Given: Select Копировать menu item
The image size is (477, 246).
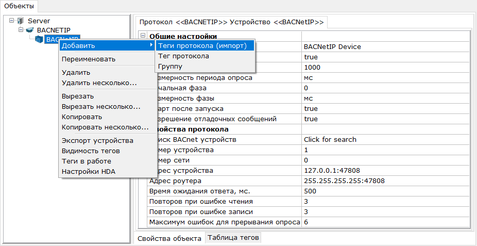Looking at the screenshot, I should pos(107,117).
